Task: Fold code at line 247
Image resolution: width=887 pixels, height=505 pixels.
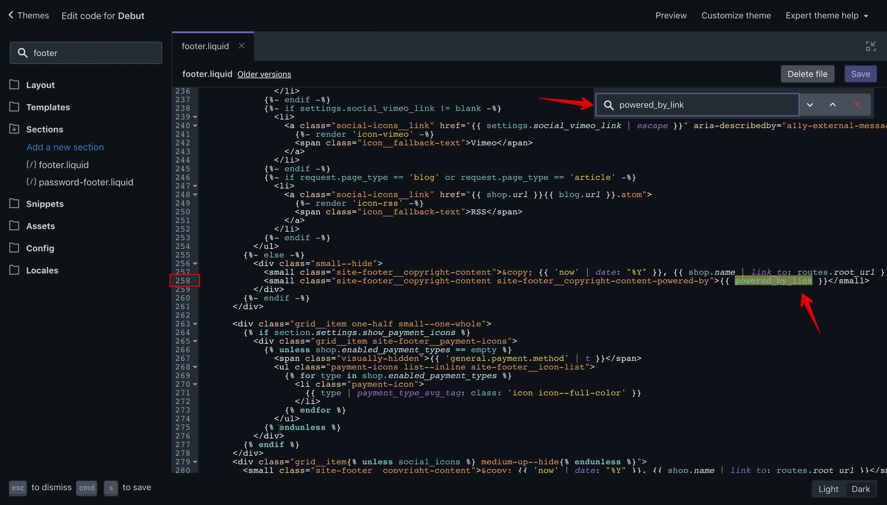Action: (195, 186)
